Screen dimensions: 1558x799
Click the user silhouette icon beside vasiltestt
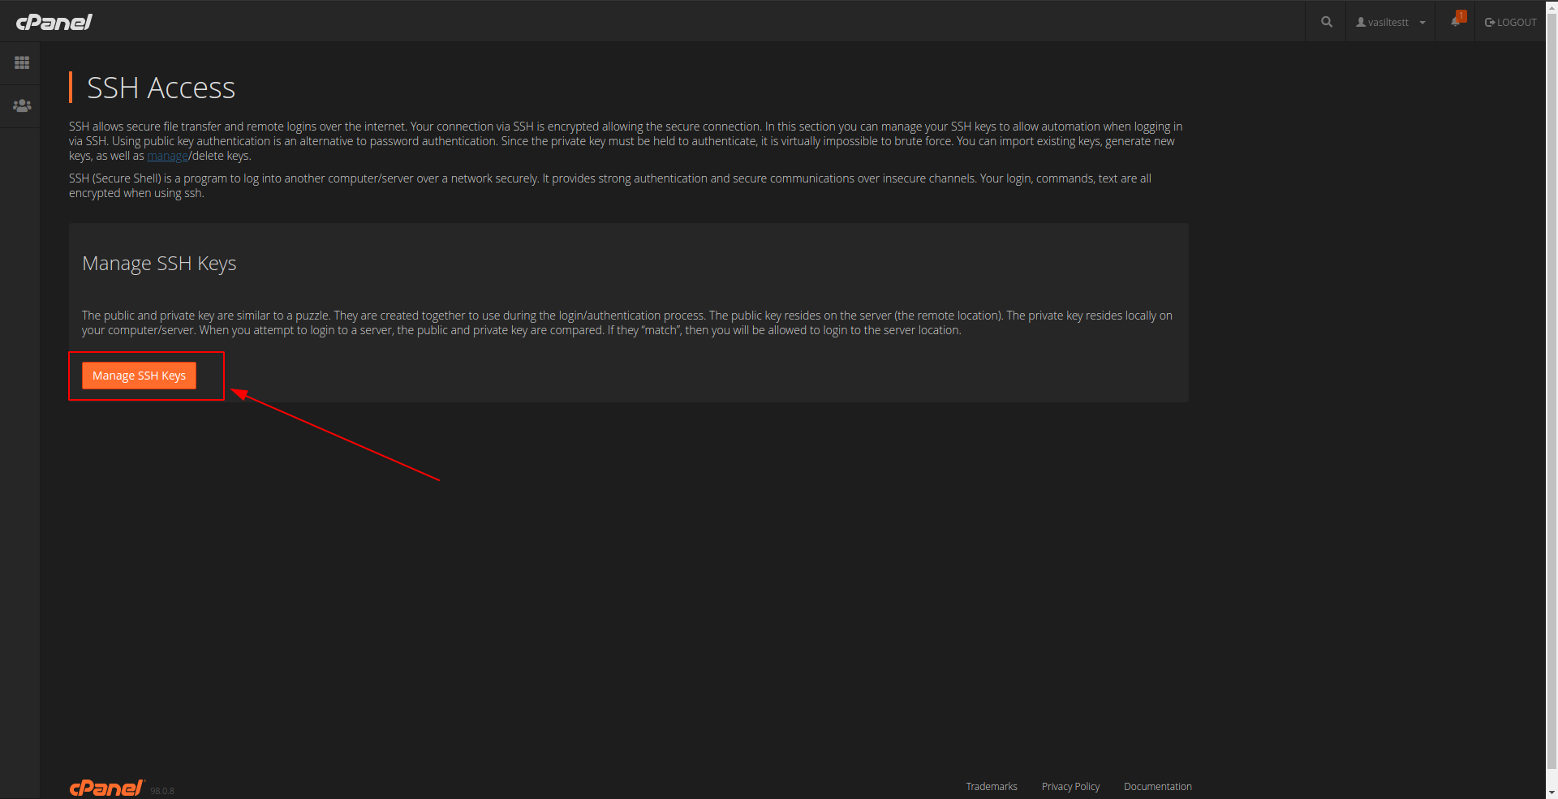[x=1361, y=23]
